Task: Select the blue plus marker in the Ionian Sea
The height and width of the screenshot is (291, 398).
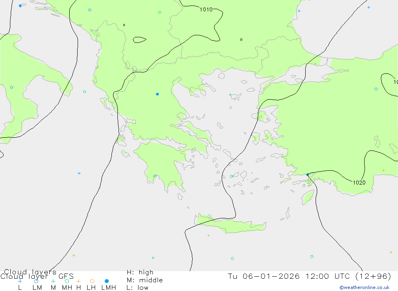Action: click(x=79, y=173)
